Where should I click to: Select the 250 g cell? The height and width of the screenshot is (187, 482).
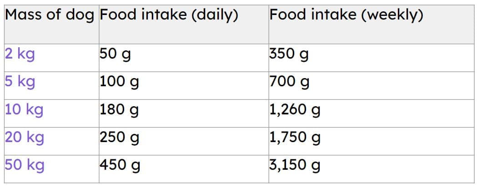point(120,137)
